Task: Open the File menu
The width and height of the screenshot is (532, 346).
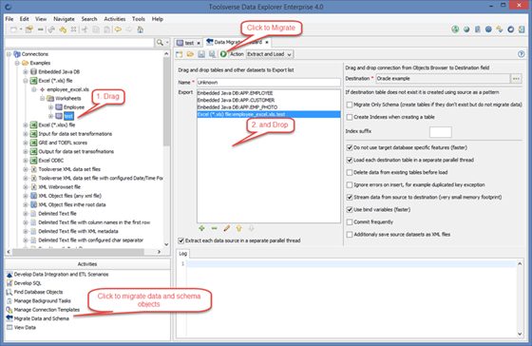Action: click(x=9, y=19)
